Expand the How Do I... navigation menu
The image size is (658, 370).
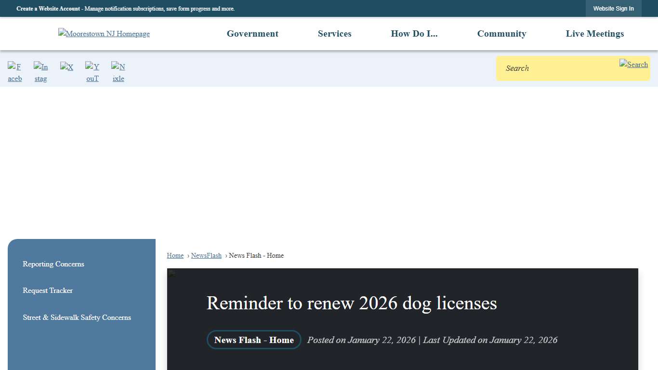point(414,34)
